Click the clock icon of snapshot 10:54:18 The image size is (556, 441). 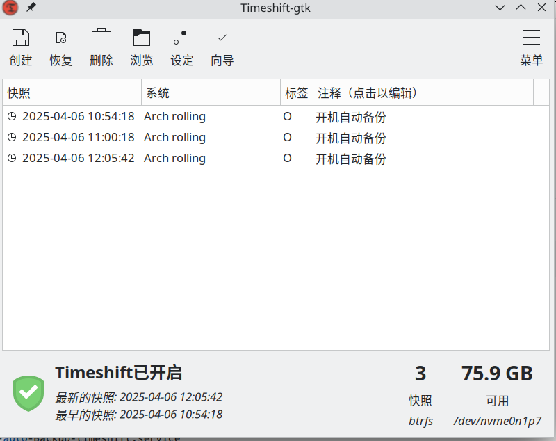(12, 116)
